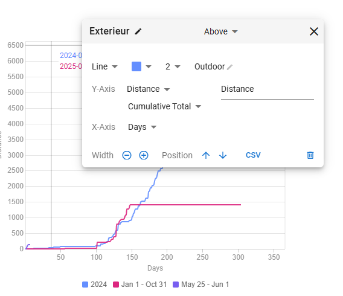Increase width with the plus icon
The image size is (343, 296).
click(144, 155)
